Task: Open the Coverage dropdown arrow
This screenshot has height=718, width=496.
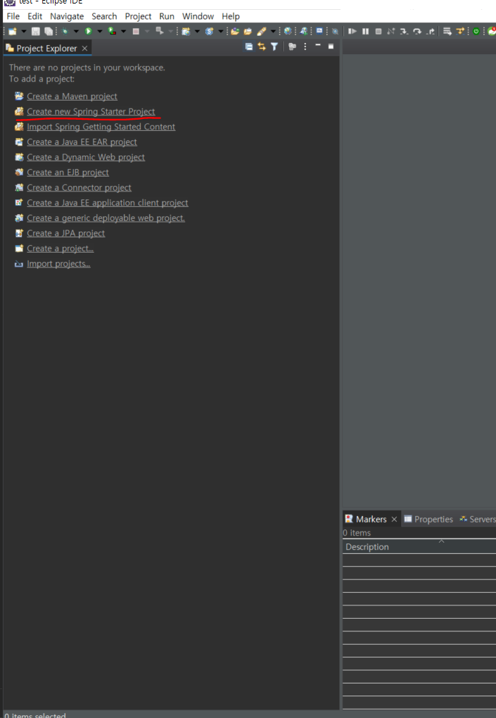Action: tap(123, 31)
